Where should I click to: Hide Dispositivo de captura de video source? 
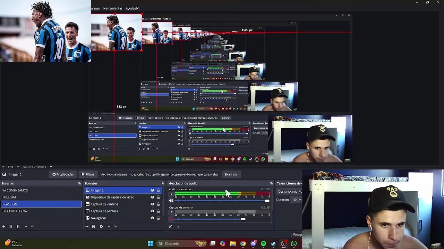[x=152, y=197]
